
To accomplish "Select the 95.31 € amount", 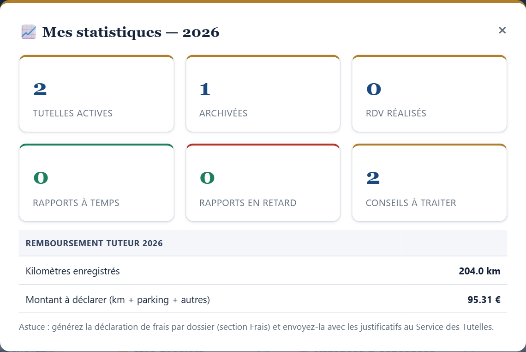I will (484, 300).
